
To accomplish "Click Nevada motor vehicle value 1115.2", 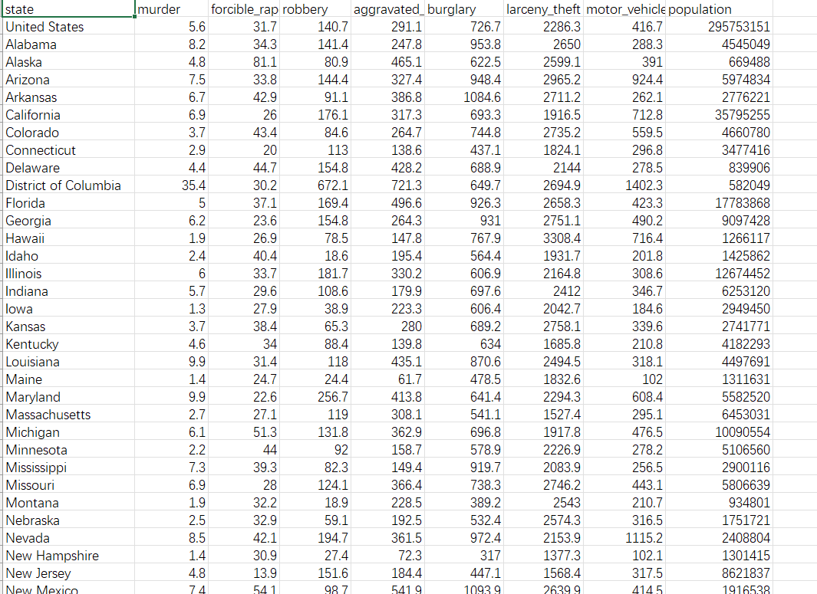I will click(624, 538).
